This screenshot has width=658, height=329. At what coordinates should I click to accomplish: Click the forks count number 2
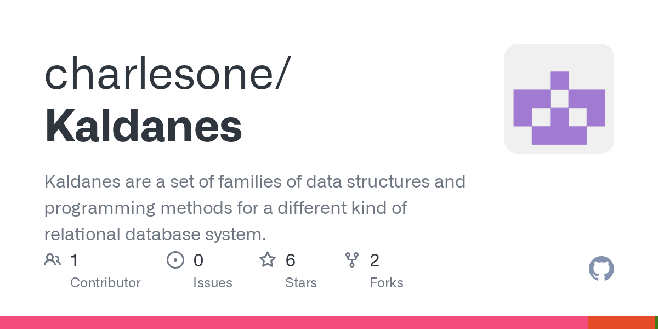(x=375, y=260)
